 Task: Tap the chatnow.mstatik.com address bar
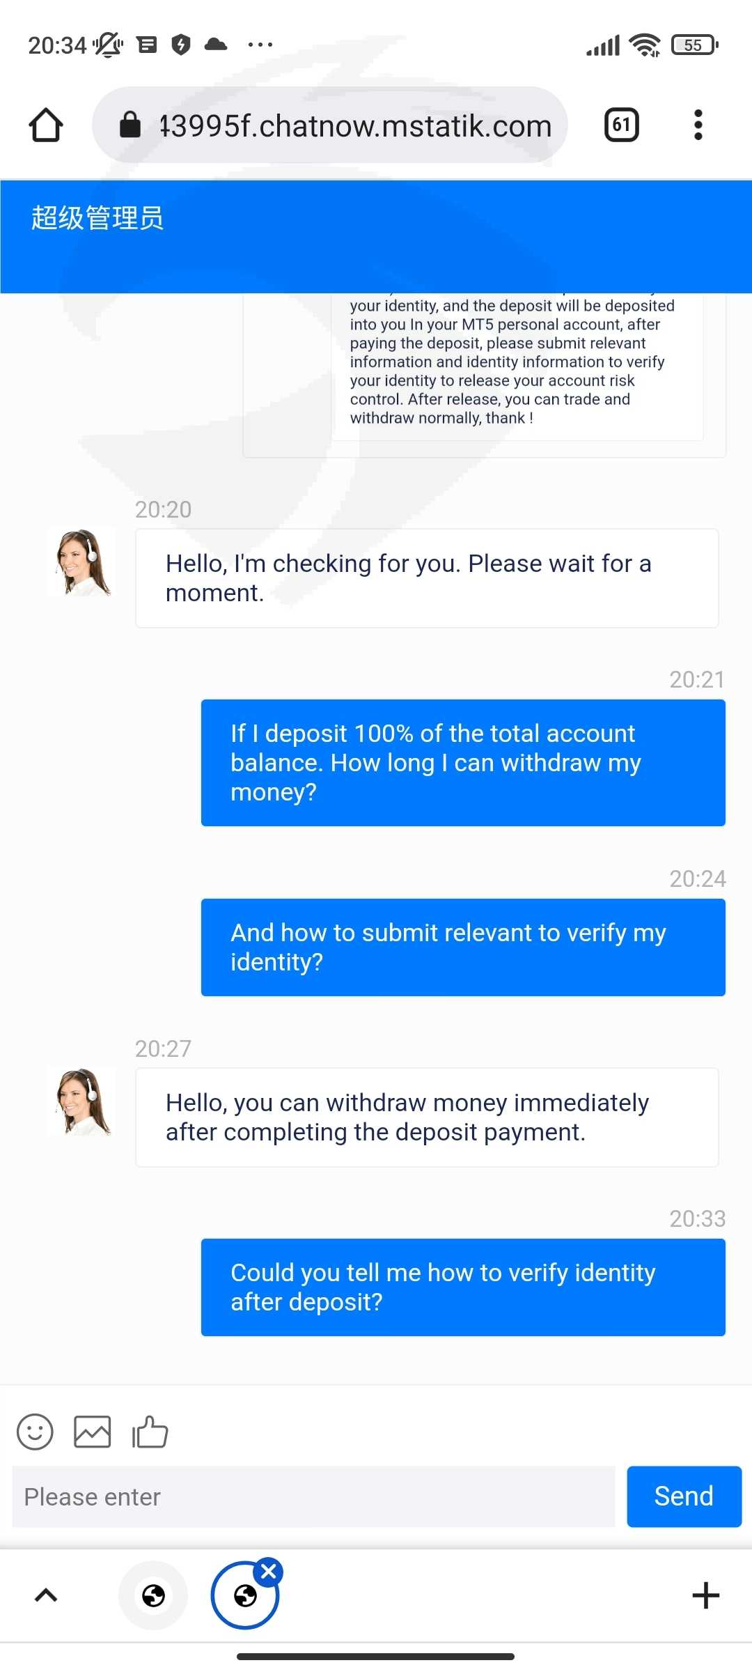tap(355, 126)
